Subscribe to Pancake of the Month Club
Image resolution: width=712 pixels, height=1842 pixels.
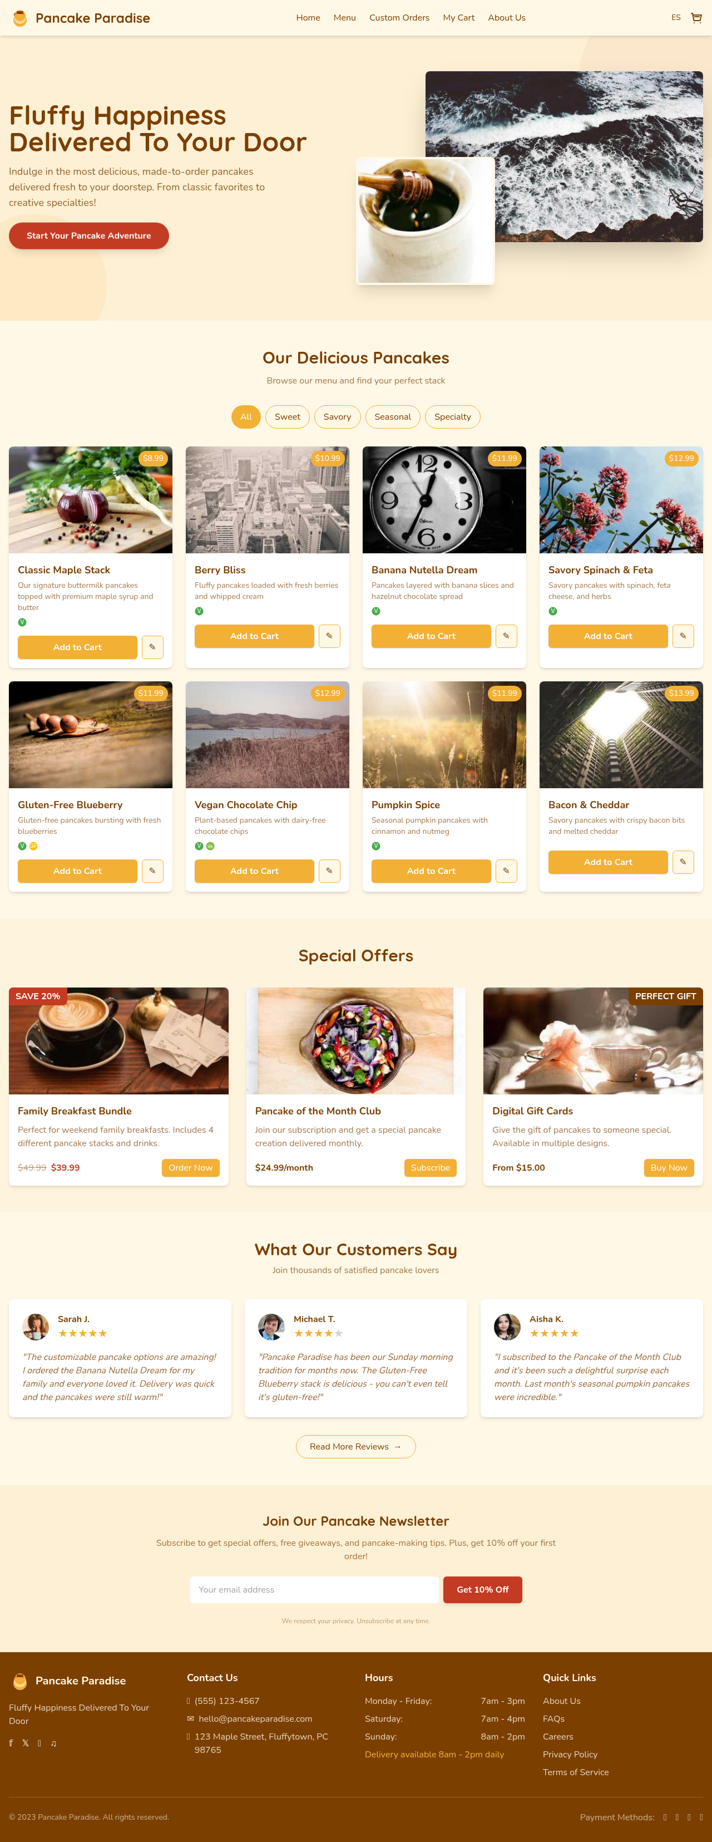[431, 1168]
